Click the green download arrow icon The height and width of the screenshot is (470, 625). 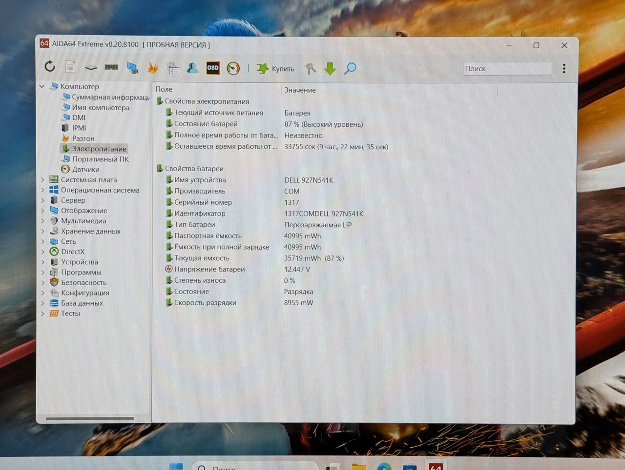point(330,69)
